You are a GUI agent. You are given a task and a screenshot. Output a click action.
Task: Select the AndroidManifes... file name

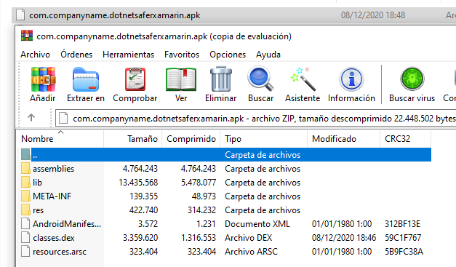(67, 223)
